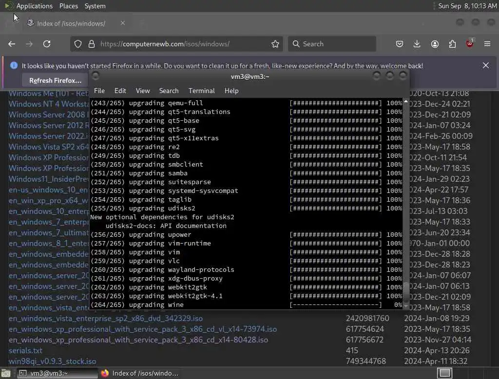Open the Firefox downloads panel
This screenshot has width=499, height=379.
pos(417,44)
